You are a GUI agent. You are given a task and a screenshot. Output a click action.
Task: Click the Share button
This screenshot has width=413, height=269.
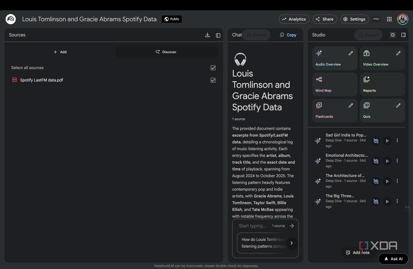(325, 19)
